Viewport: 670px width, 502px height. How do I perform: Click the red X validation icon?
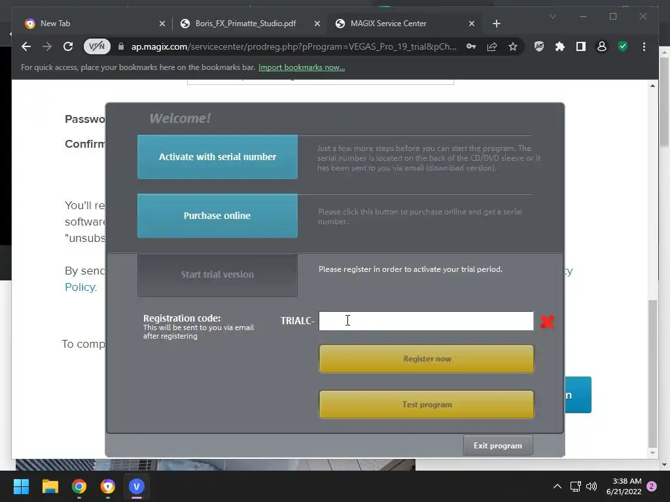[x=547, y=321]
